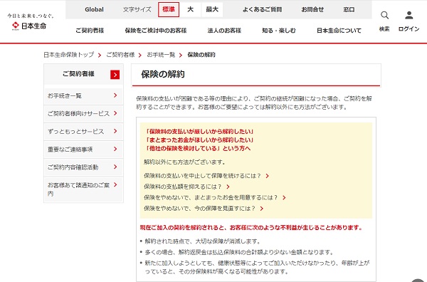
Task: Select 最大 text size
Action: pos(212,9)
